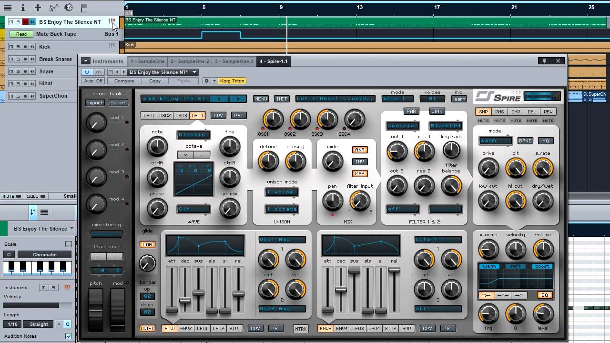Select the middle EQ filter shape icon
The height and width of the screenshot is (343, 610).
click(503, 295)
